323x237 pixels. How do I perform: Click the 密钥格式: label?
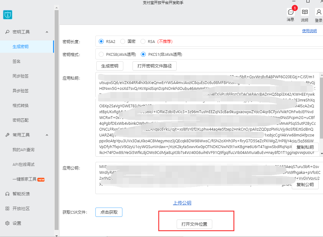pyautogui.click(x=71, y=55)
